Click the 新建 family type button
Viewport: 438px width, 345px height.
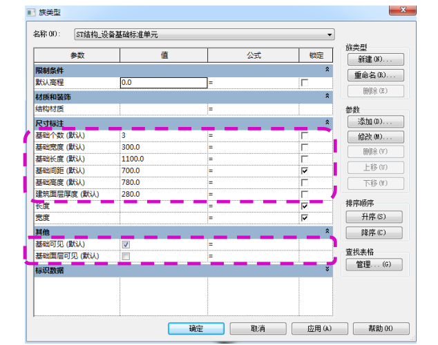374,60
